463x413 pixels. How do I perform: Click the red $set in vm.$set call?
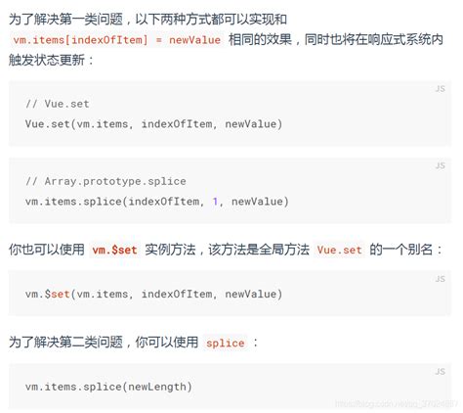(58, 295)
